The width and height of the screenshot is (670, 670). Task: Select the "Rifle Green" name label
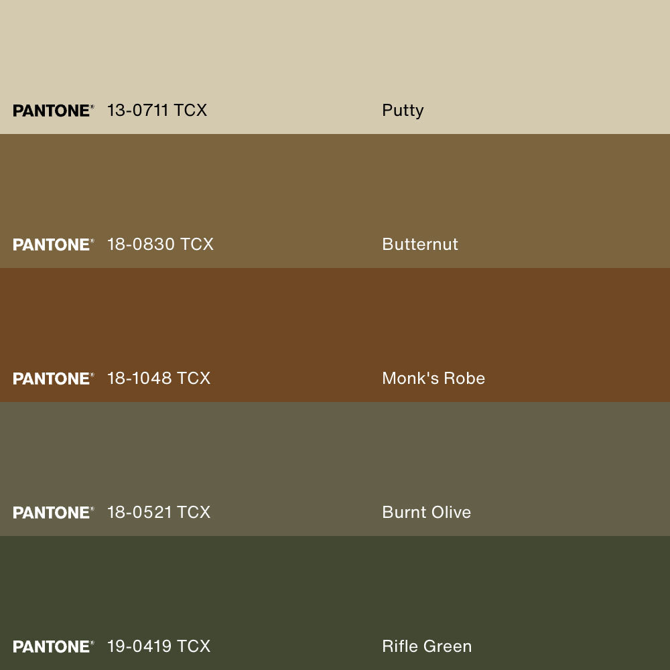pos(427,647)
